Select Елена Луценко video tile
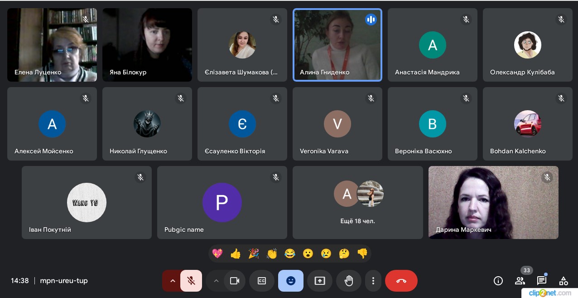Image resolution: width=578 pixels, height=298 pixels. (x=52, y=45)
